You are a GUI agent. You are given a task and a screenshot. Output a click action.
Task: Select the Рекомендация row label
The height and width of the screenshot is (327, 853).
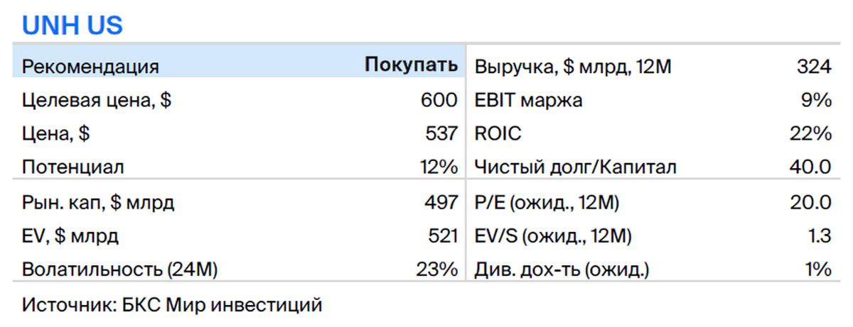(90, 67)
